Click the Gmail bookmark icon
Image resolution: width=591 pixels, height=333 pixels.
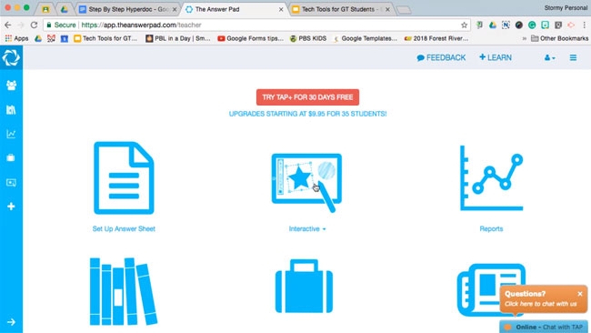(x=51, y=38)
